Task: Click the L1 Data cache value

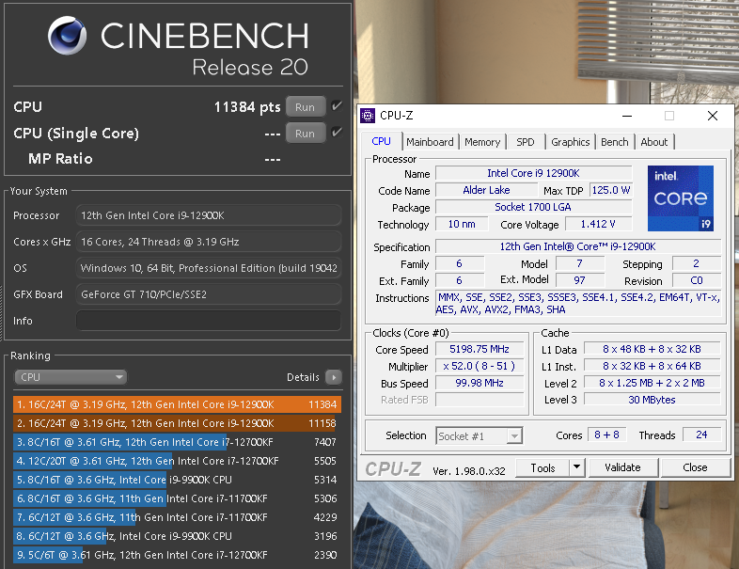Action: coord(652,349)
